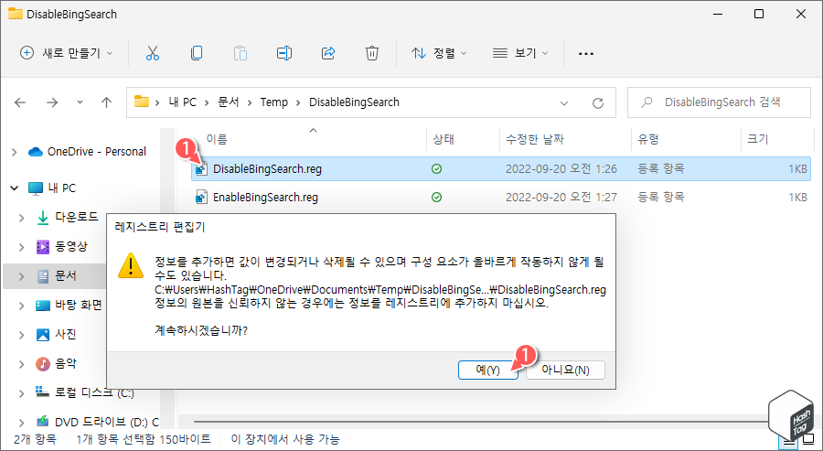This screenshot has width=823, height=451.
Task: Click 아니요(N) to cancel registry import
Action: pos(565,370)
